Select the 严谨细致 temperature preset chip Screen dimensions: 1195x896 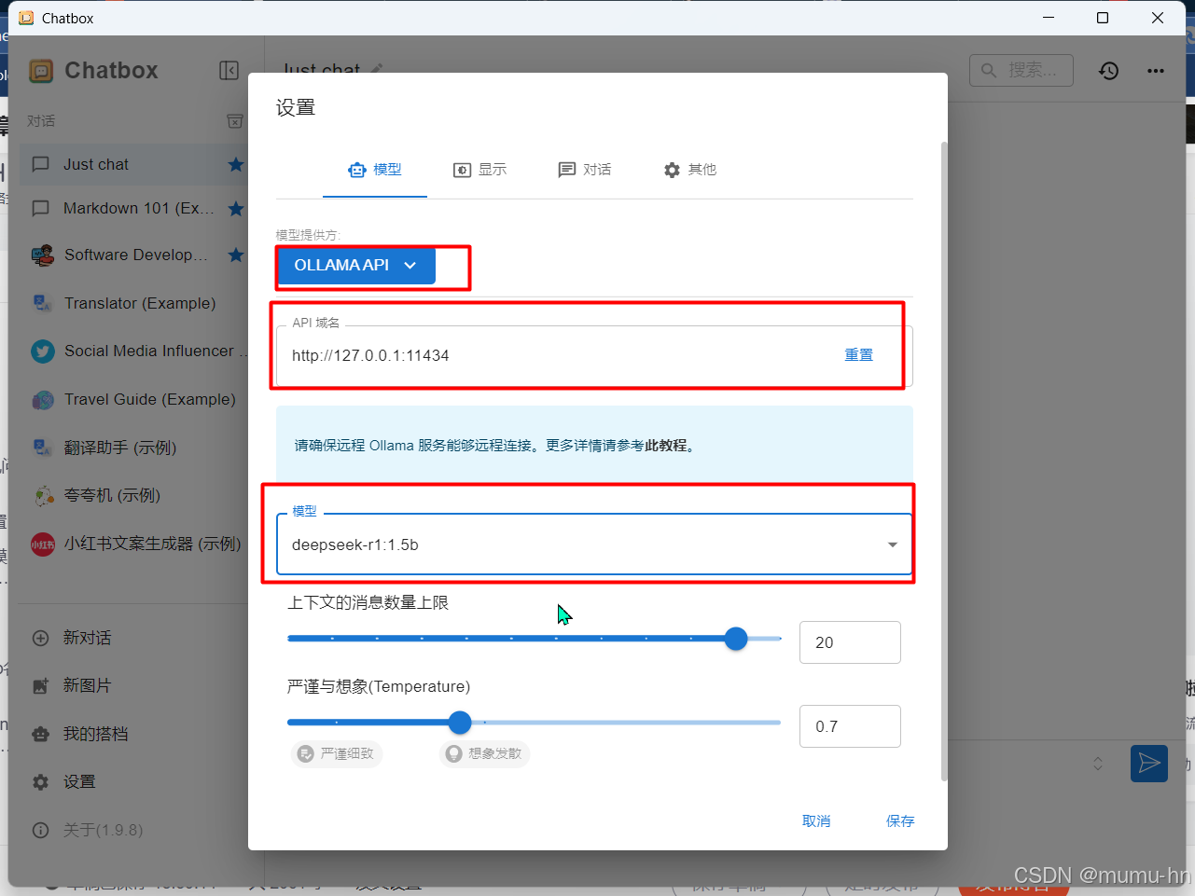click(337, 753)
